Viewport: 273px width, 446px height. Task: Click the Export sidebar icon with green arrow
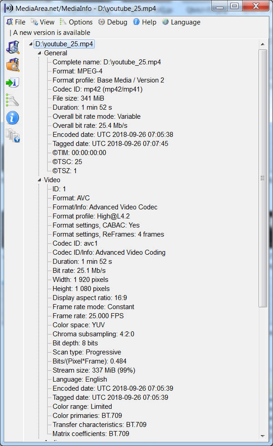coord(13,82)
